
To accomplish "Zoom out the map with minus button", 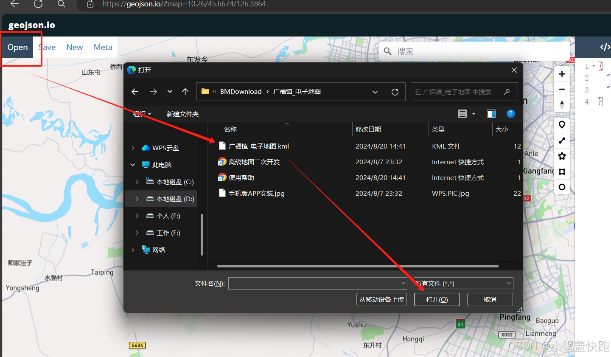I will point(562,90).
